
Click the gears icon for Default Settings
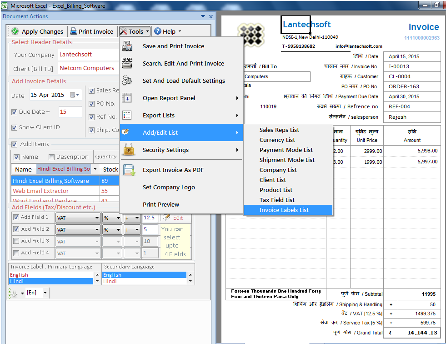127,81
